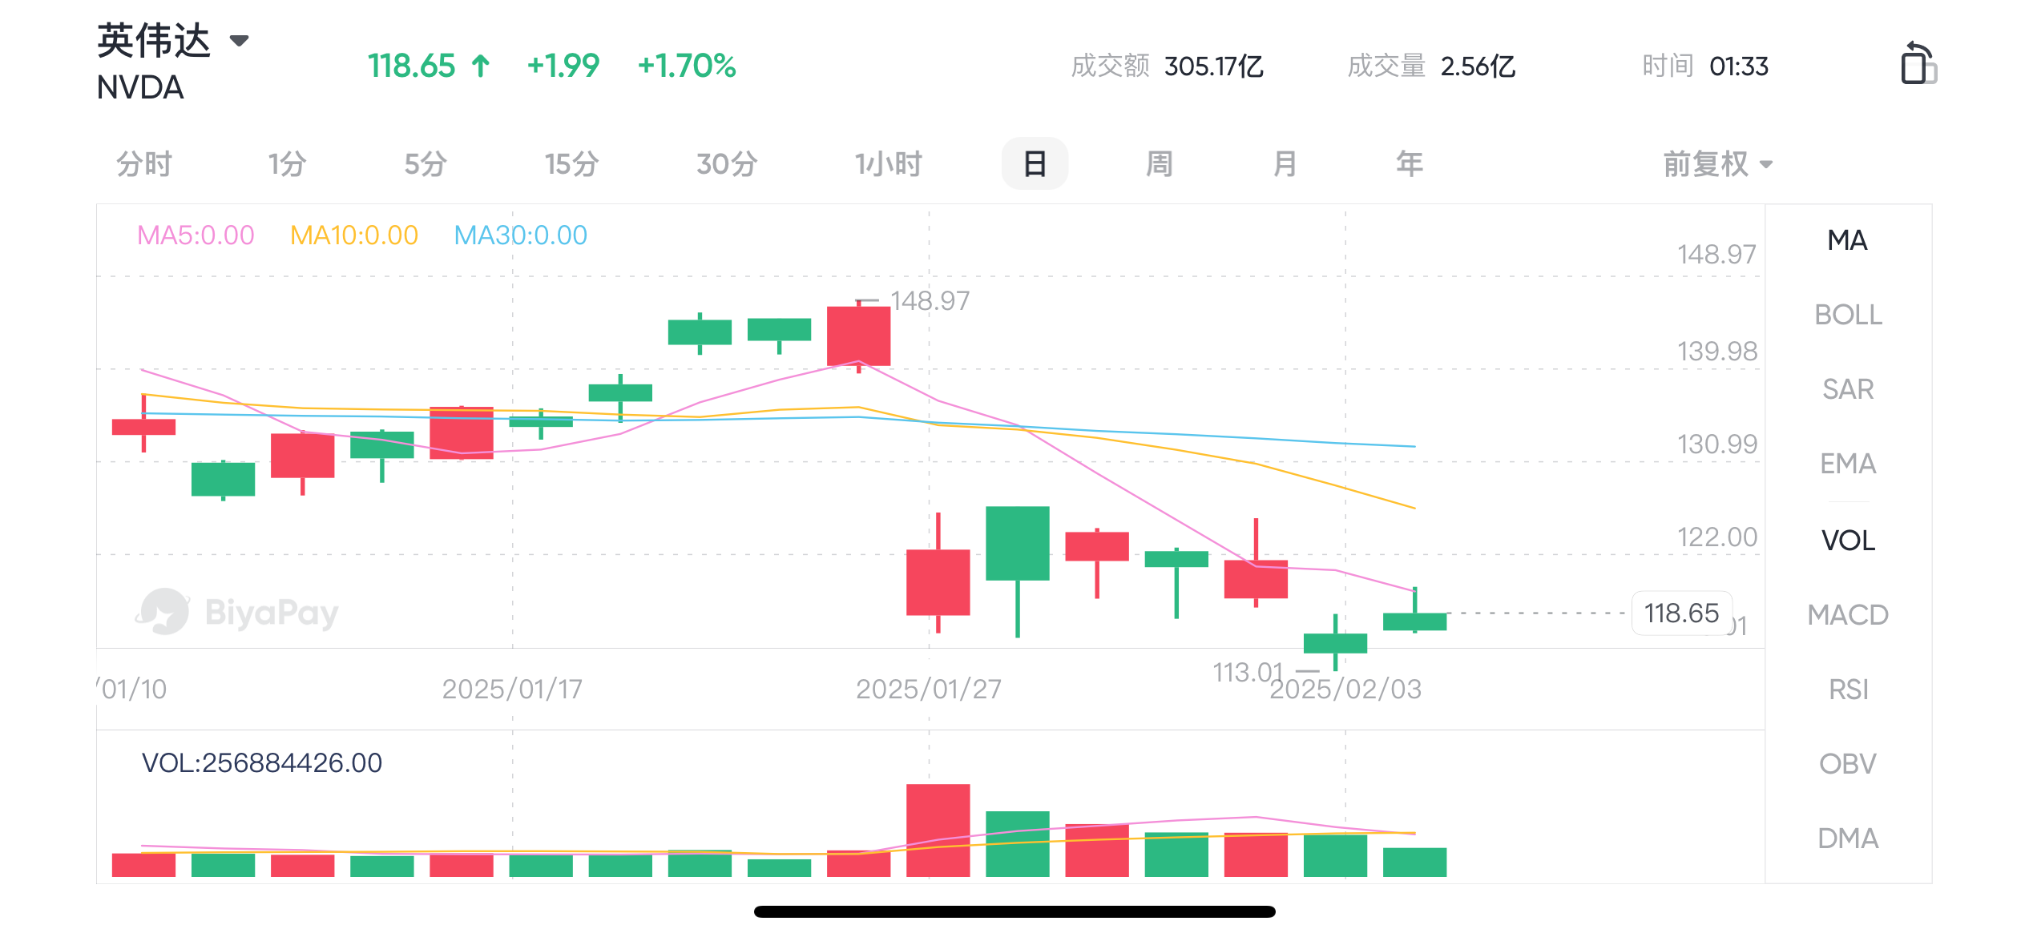
Task: Select the 1分 interval tab
Action: tap(287, 164)
